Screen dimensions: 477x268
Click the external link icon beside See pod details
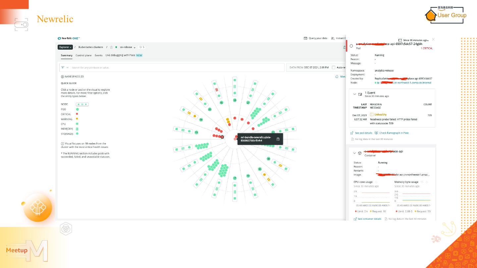click(352, 133)
